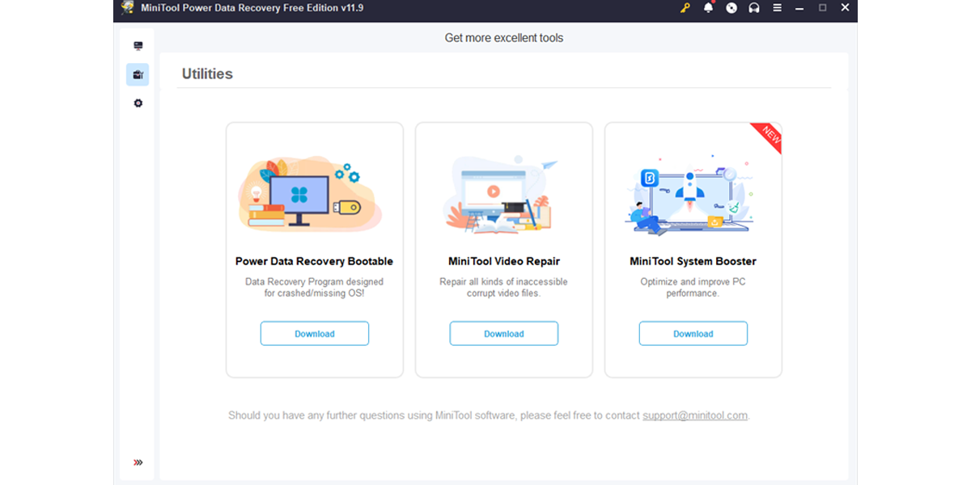Click the Get more excellent tools banner
This screenshot has width=971, height=485.
[x=503, y=37]
